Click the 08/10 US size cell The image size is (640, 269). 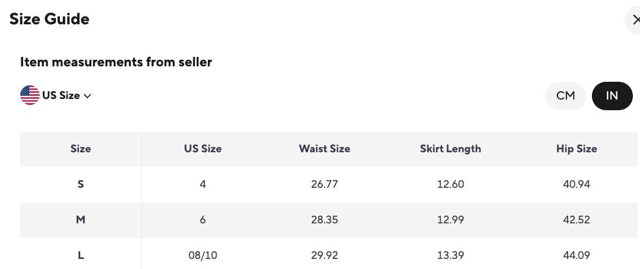pyautogui.click(x=202, y=255)
